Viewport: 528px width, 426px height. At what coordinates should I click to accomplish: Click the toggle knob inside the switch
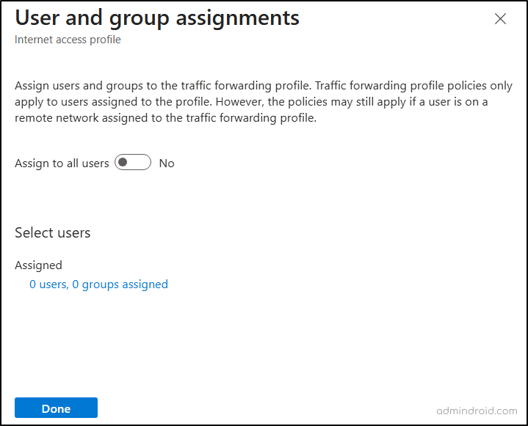(x=123, y=163)
